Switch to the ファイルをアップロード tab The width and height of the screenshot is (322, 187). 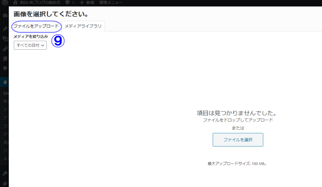(x=36, y=26)
